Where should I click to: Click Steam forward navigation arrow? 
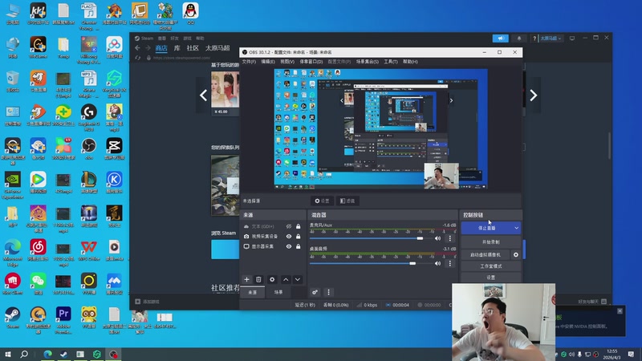[148, 48]
